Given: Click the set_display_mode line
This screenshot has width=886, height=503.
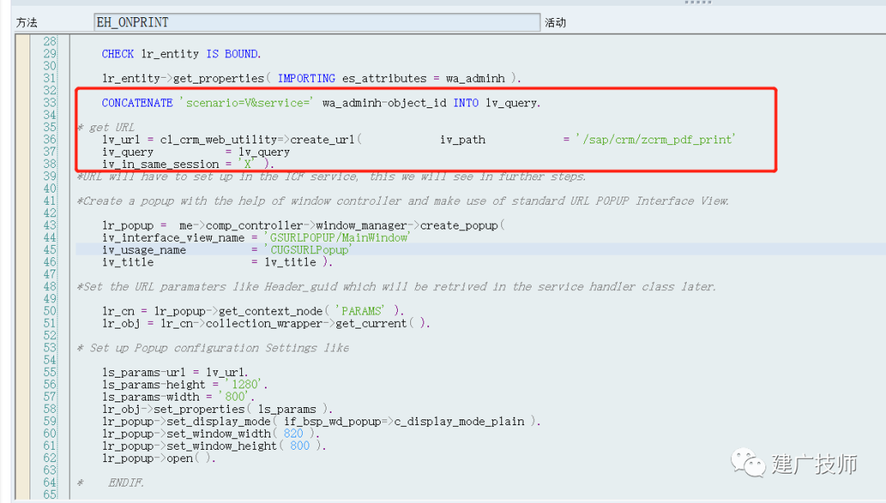Looking at the screenshot, I should (321, 422).
